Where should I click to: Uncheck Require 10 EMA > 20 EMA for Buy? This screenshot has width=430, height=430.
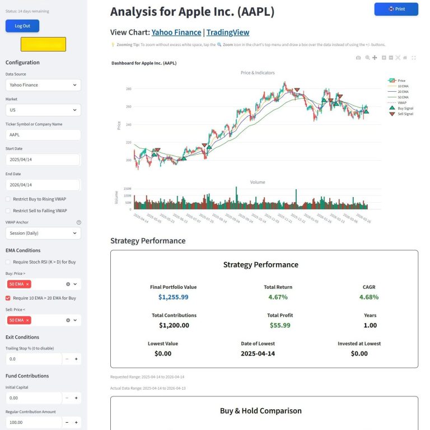click(x=8, y=298)
